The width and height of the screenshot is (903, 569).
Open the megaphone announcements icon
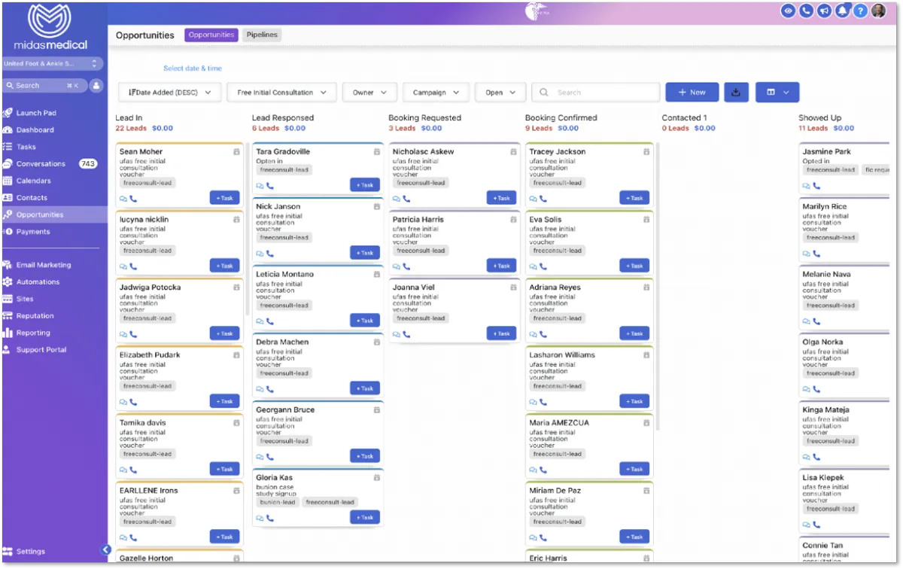click(825, 11)
